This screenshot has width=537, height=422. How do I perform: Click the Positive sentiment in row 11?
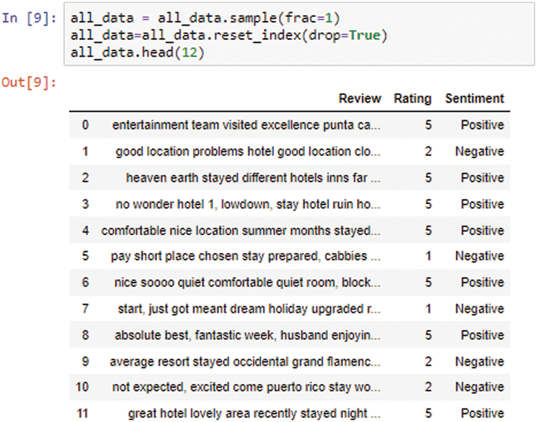point(482,414)
